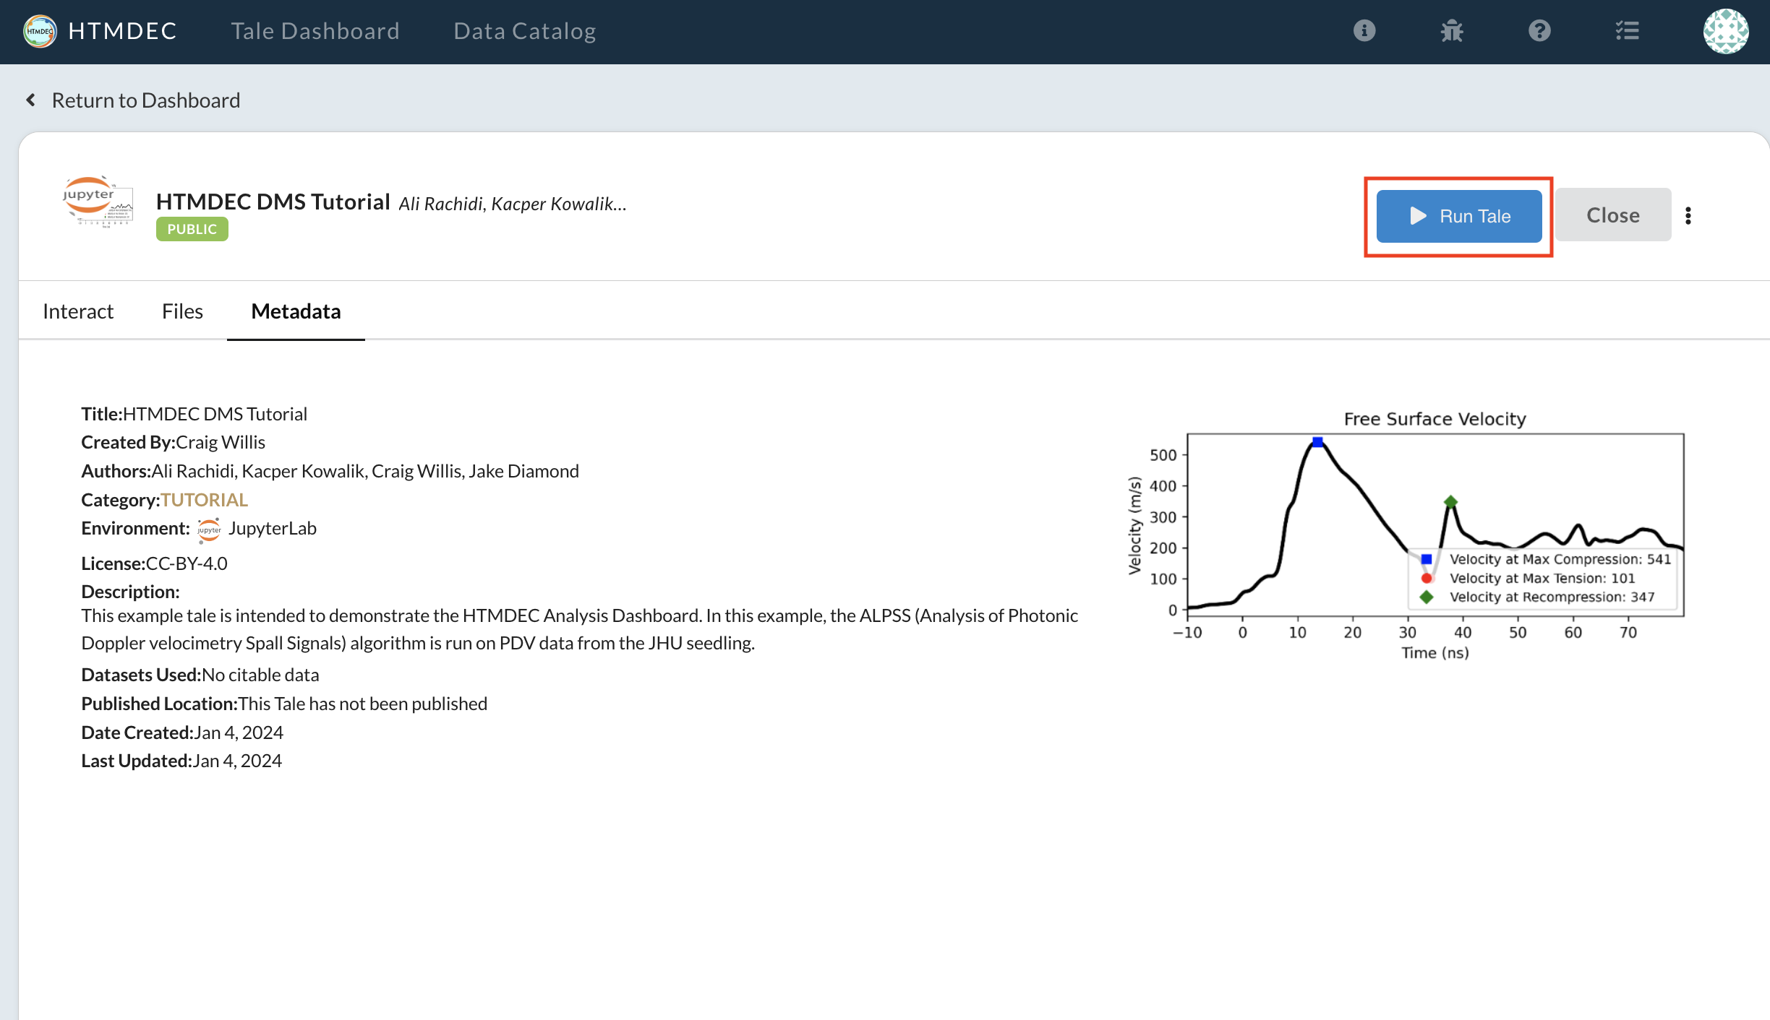
Task: Open the help question mark icon
Action: point(1539,31)
